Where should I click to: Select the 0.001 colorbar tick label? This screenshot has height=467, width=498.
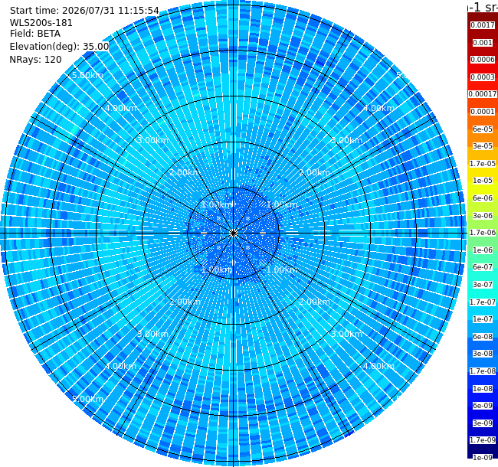tap(483, 43)
